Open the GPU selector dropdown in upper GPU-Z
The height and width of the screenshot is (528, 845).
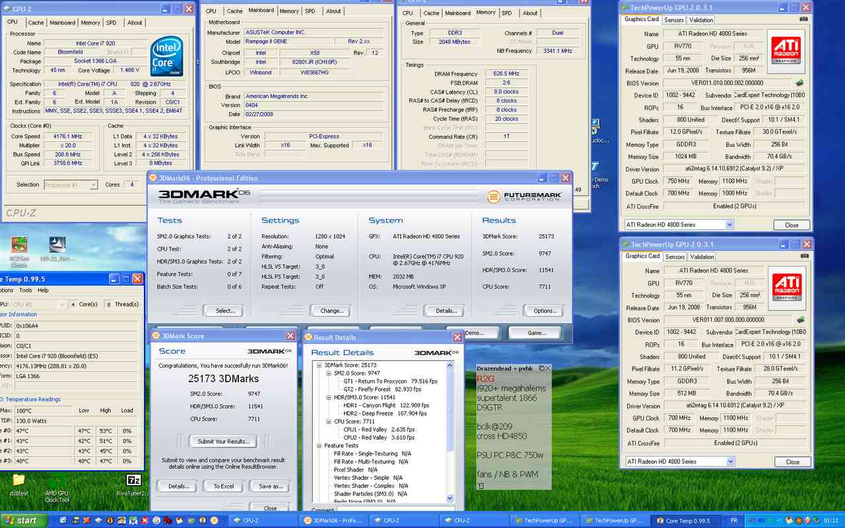pyautogui.click(x=729, y=224)
